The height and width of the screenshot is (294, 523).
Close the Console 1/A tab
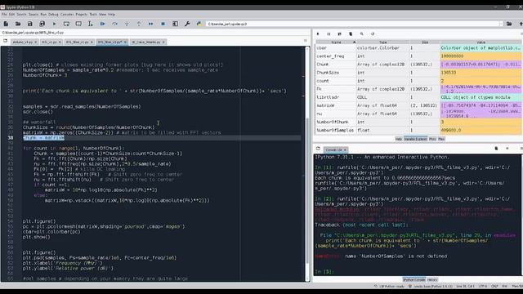[345, 149]
